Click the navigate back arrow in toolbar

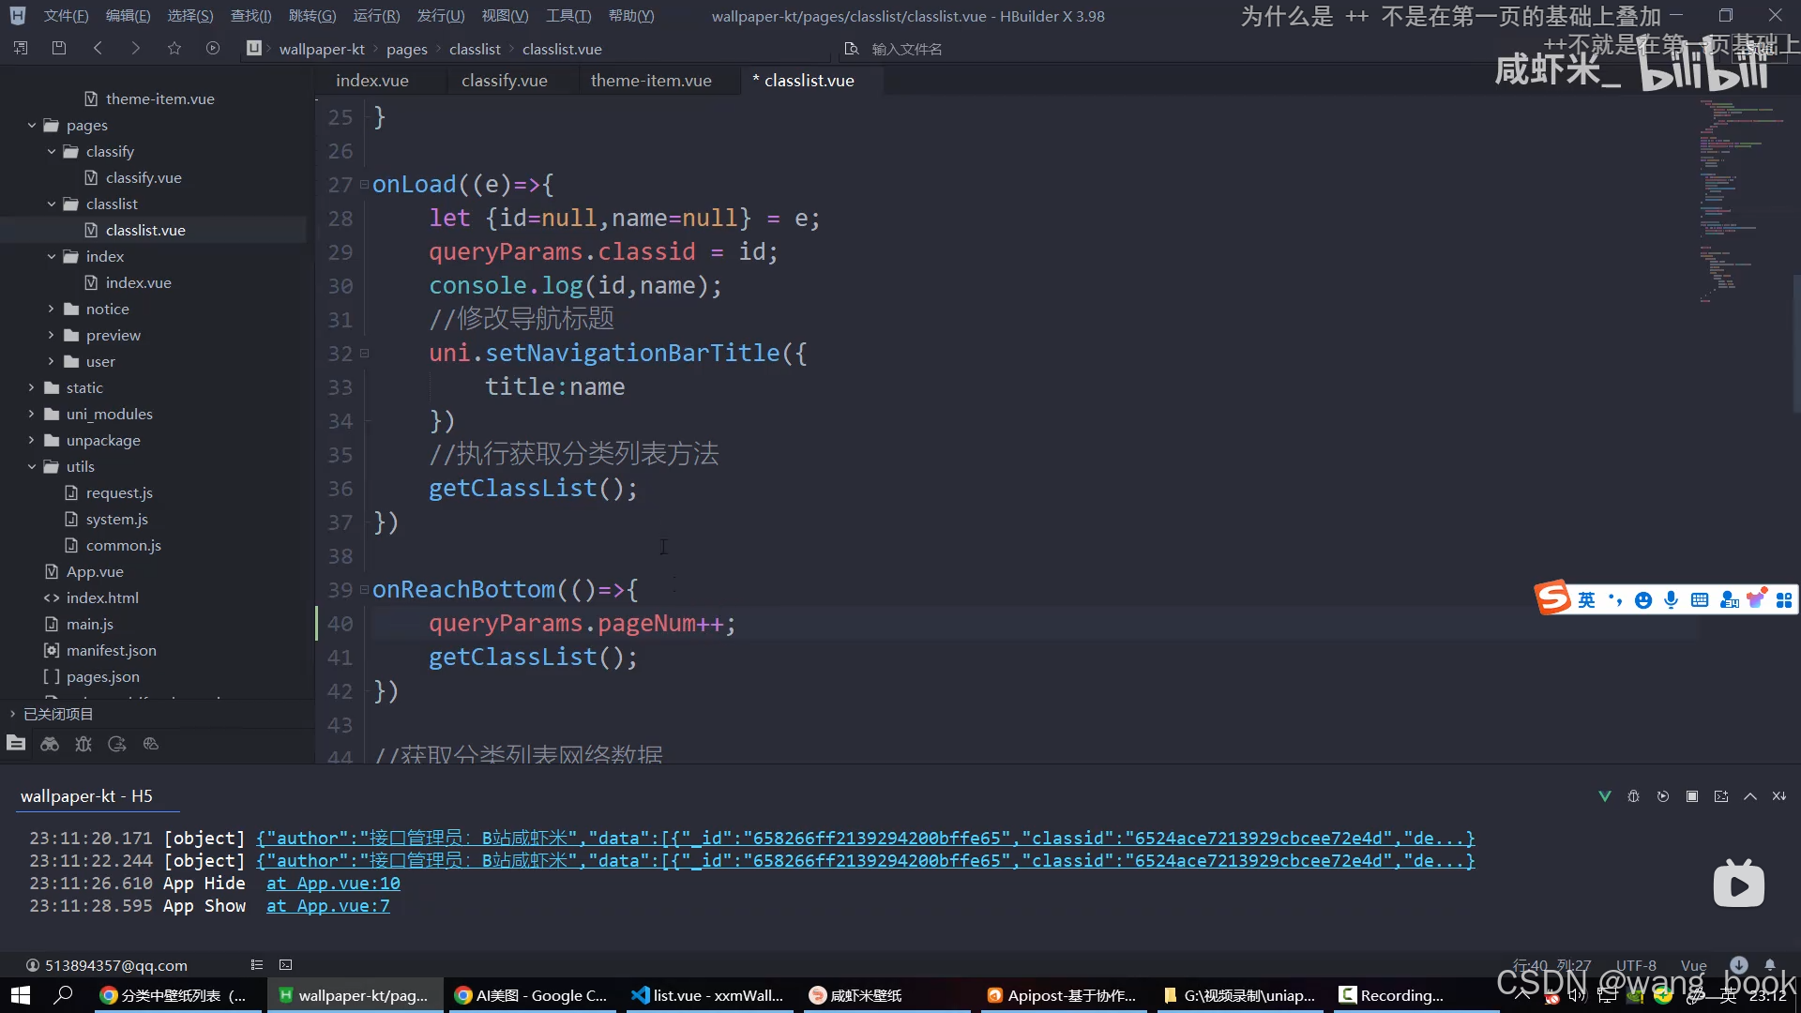point(98,48)
